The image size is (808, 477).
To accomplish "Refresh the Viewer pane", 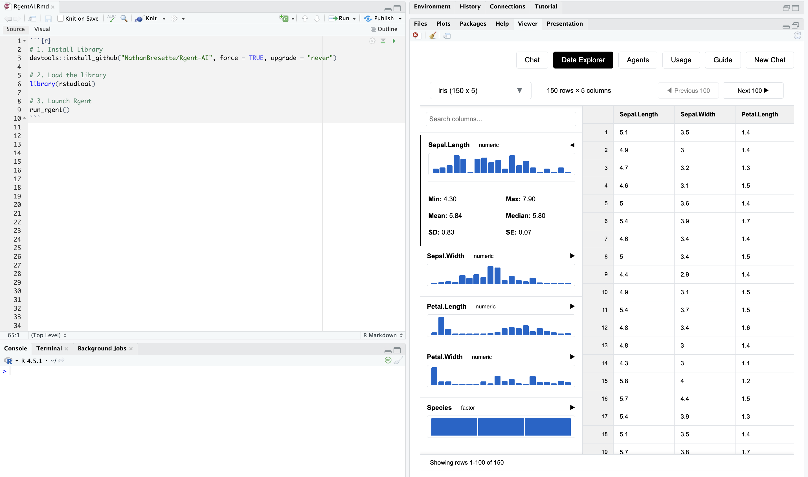I will click(x=797, y=35).
